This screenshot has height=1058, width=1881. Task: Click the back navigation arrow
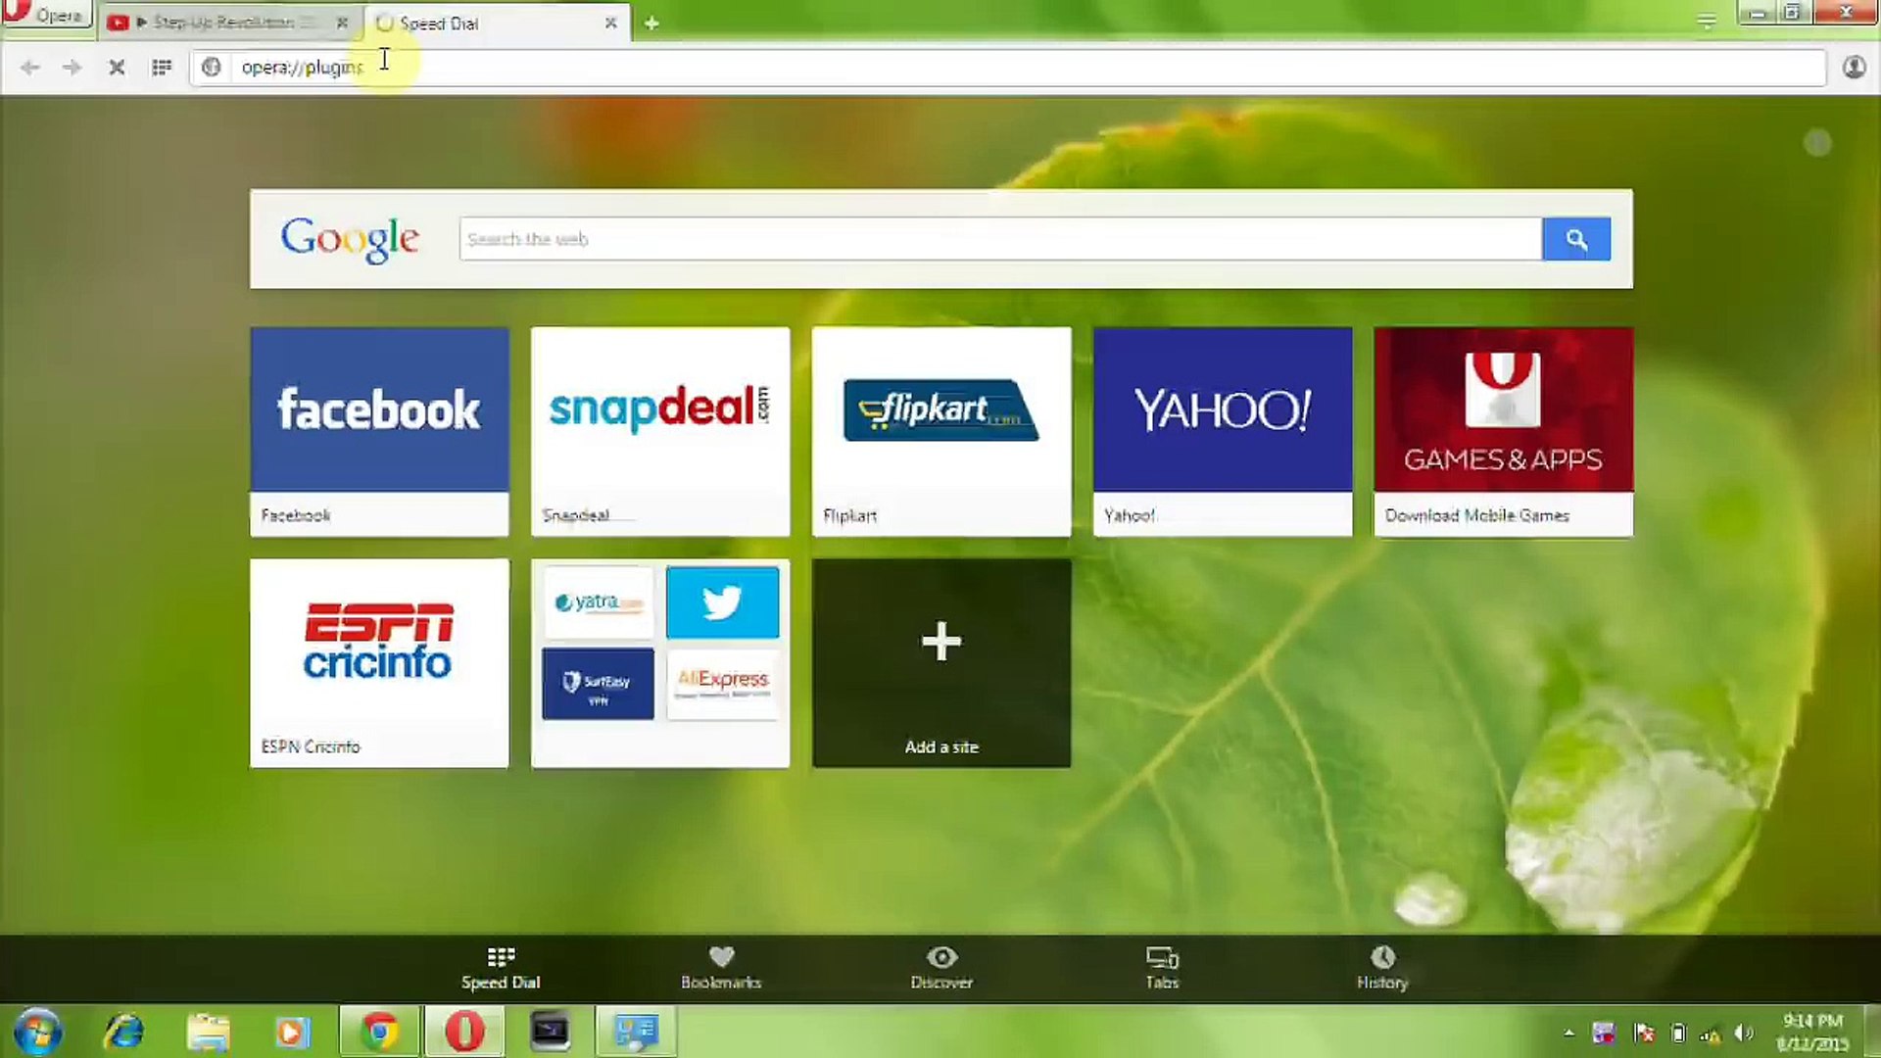coord(29,67)
